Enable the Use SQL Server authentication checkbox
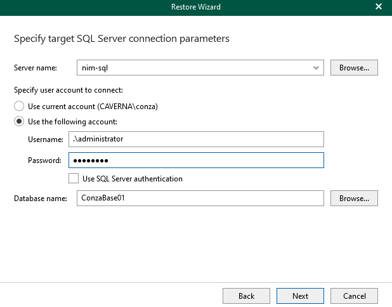Image resolution: width=392 pixels, height=307 pixels. pos(74,179)
